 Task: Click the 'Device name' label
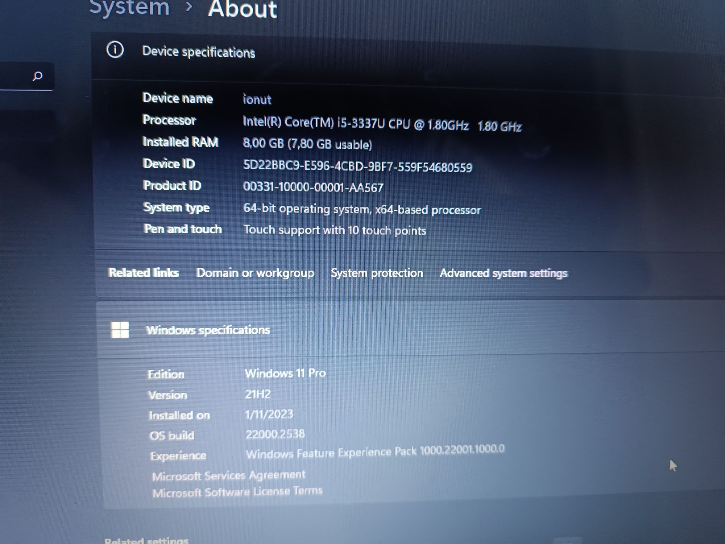coord(178,98)
